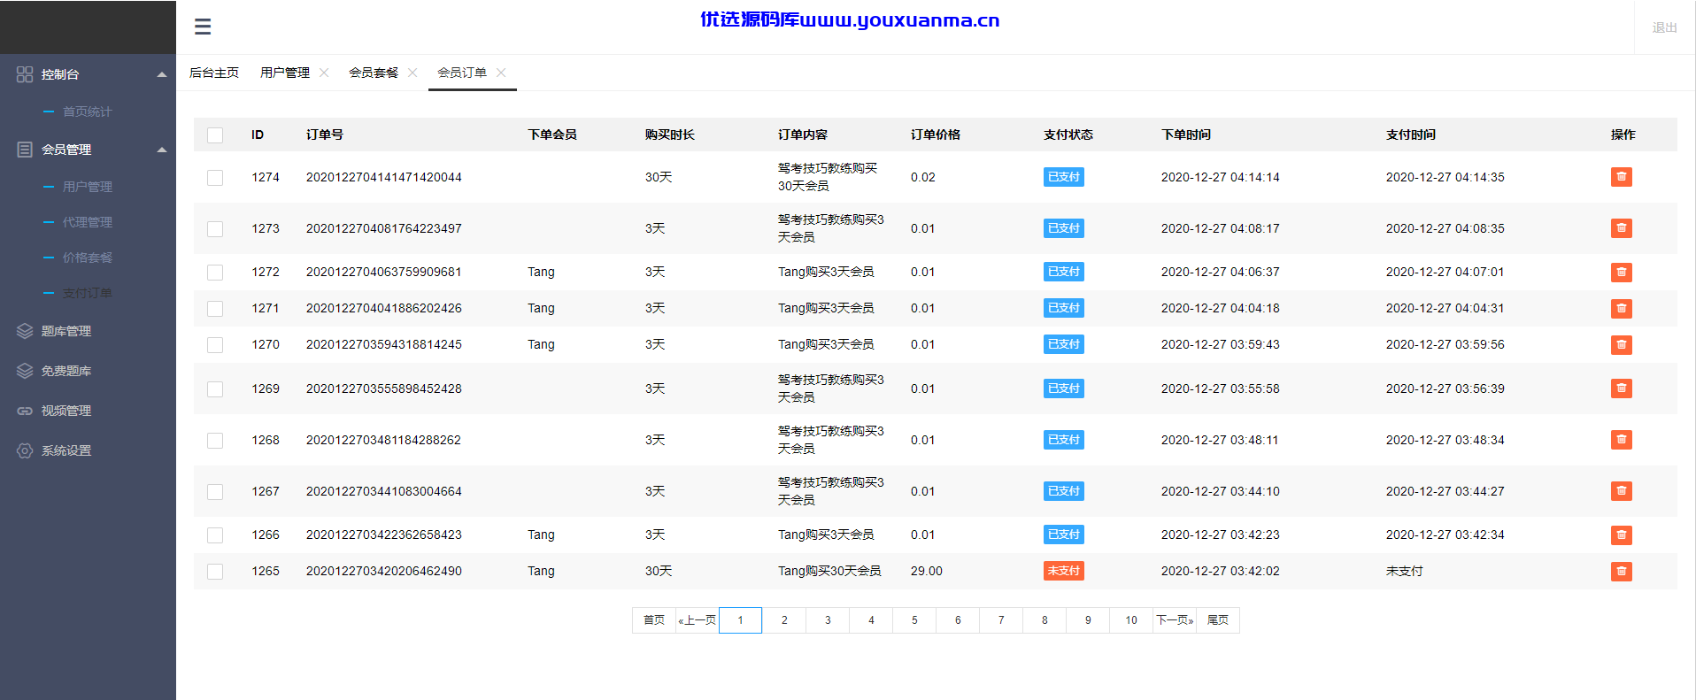
Task: Open 价格套餐 in the sidebar
Action: (x=87, y=258)
